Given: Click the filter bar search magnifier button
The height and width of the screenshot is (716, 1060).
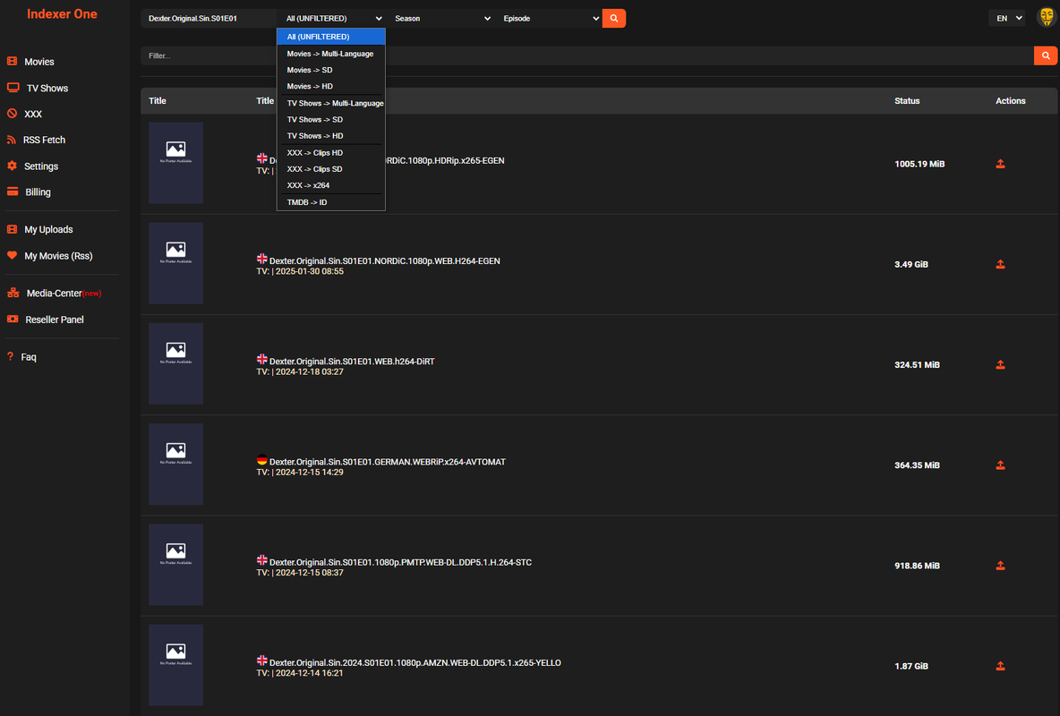Looking at the screenshot, I should (1045, 55).
